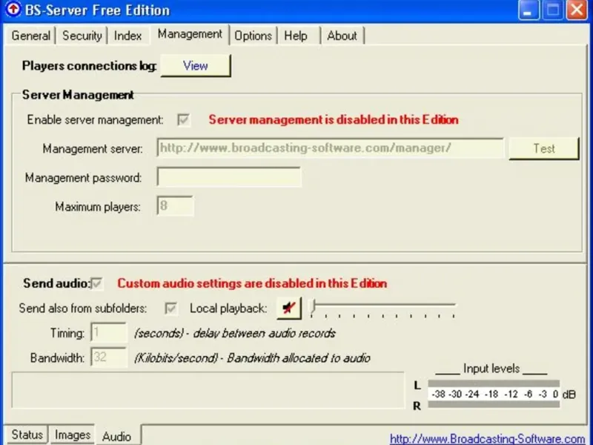Select the Index tab
This screenshot has height=445, width=593.
tap(127, 36)
